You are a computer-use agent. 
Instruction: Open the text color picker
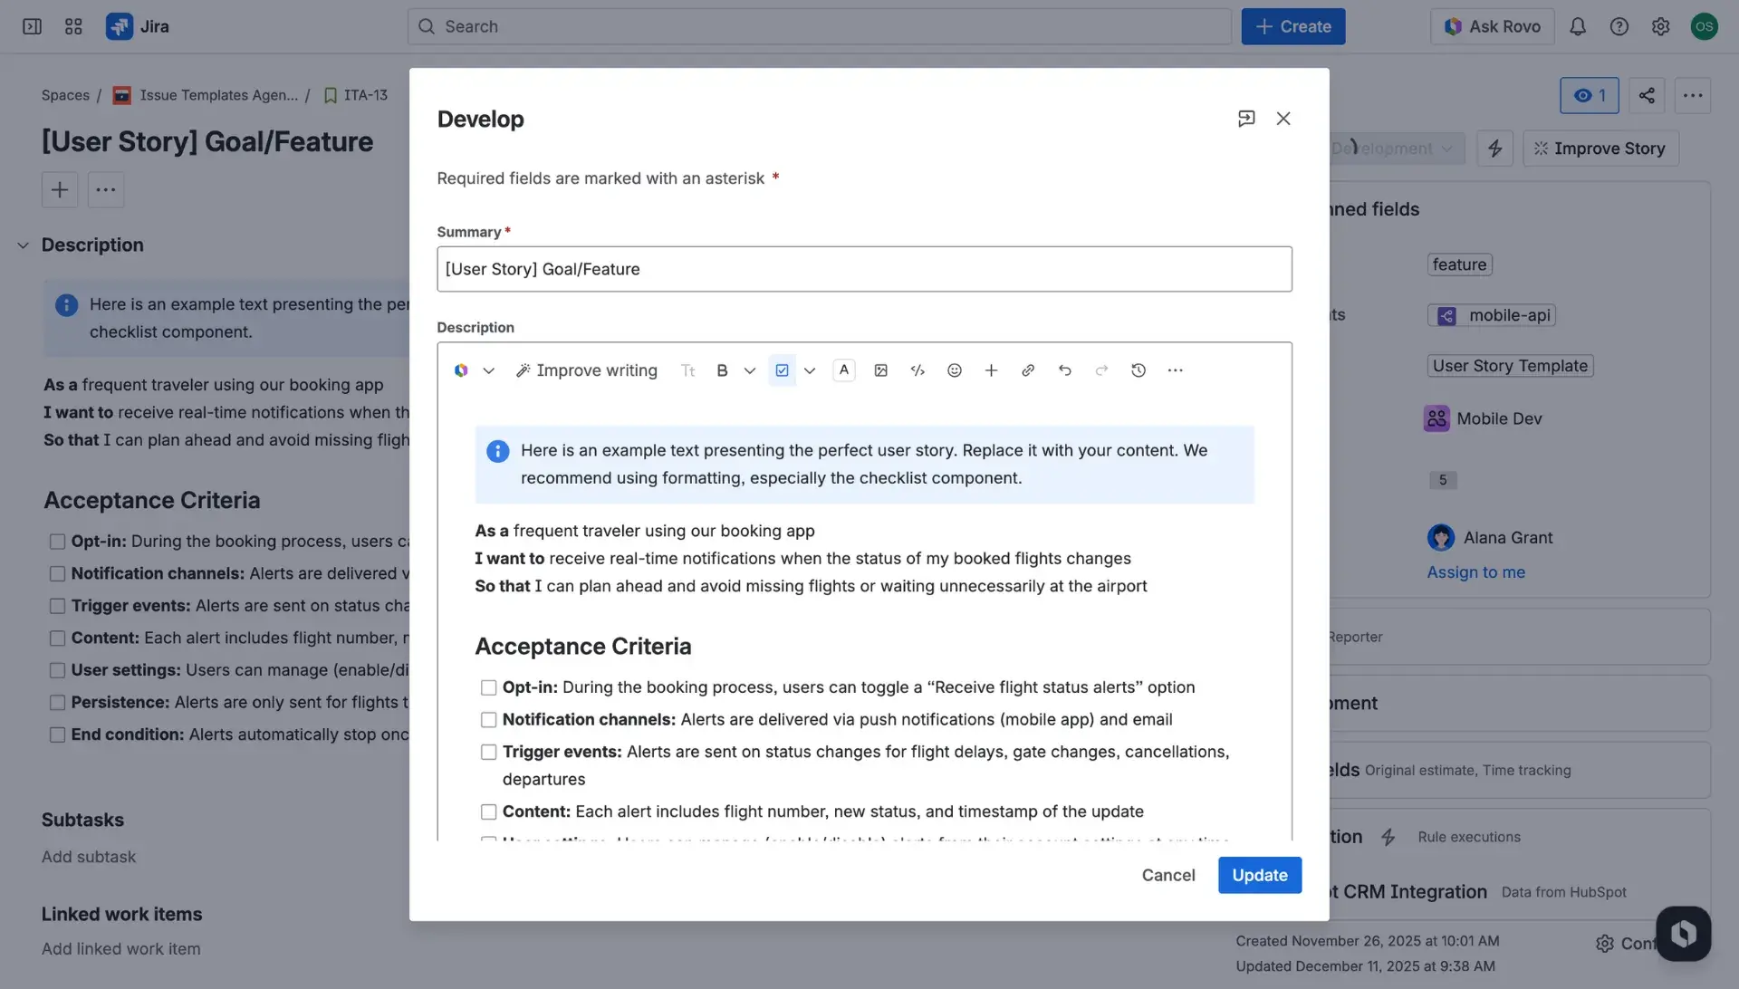(844, 370)
